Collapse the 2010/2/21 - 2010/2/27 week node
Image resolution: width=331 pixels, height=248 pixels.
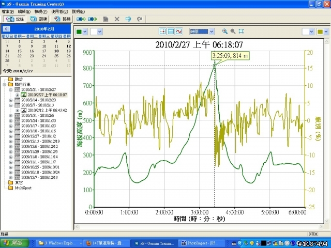coord(11,90)
